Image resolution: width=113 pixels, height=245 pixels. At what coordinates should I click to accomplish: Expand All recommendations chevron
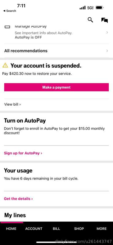point(107,51)
